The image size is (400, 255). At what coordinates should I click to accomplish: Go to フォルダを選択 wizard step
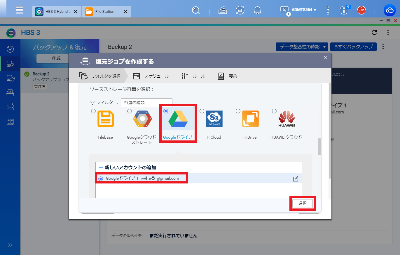click(x=100, y=76)
